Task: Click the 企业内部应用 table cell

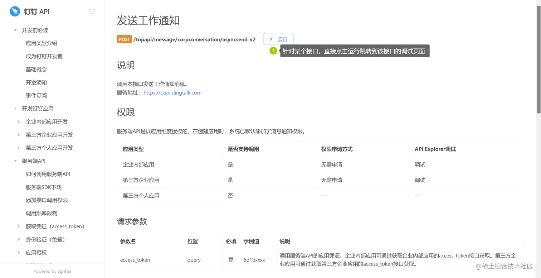Action: pos(138,165)
